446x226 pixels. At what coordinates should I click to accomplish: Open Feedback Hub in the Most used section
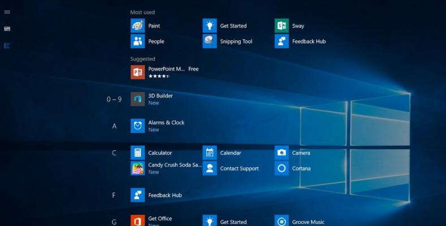[300, 41]
